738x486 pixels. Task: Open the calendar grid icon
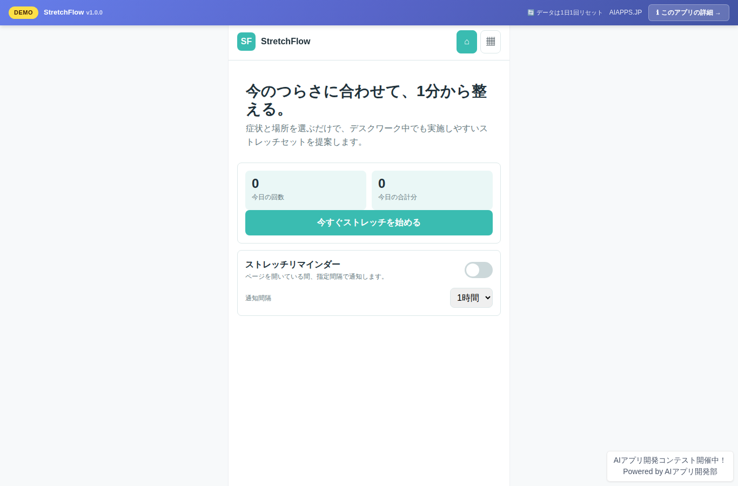[491, 42]
